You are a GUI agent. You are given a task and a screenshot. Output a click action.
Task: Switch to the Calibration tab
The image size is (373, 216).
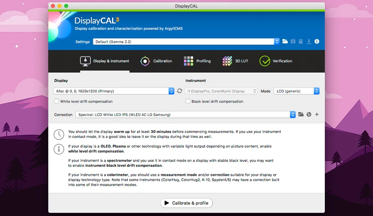tap(156, 61)
